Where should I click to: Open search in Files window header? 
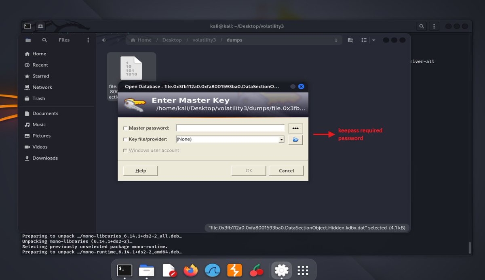click(44, 40)
